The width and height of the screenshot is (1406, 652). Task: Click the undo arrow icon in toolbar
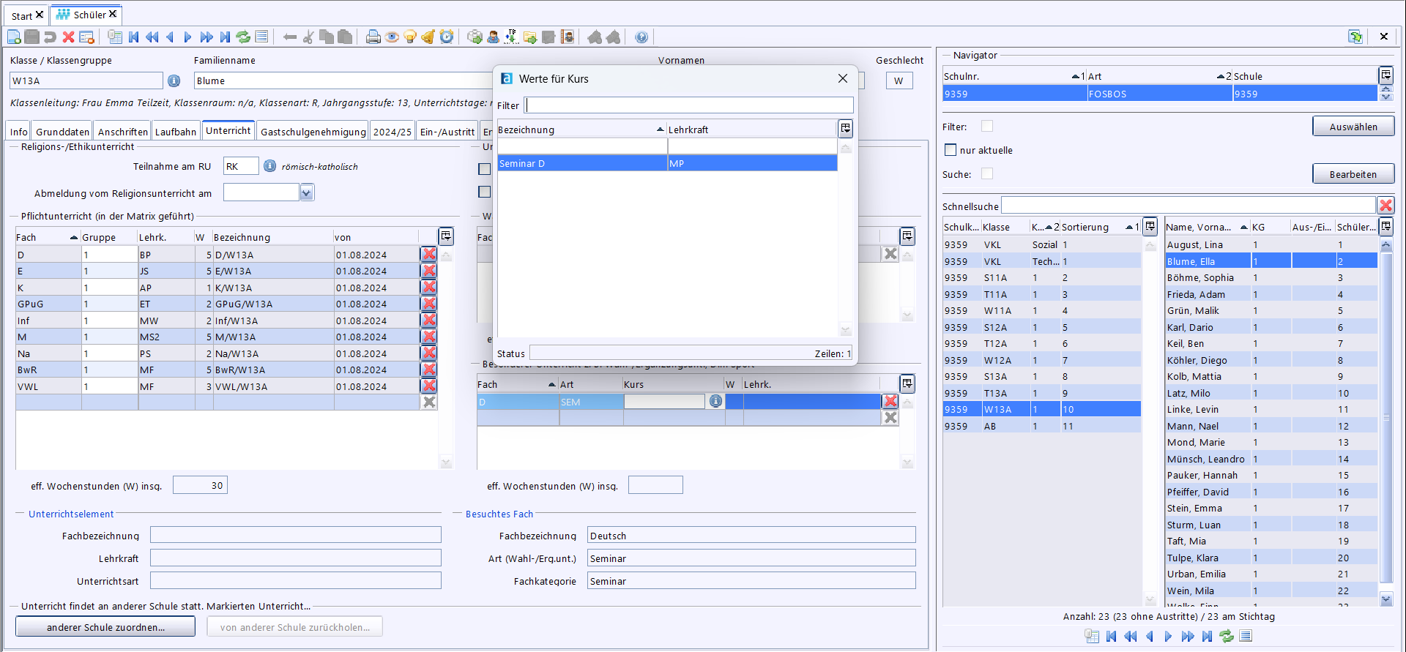[x=50, y=37]
